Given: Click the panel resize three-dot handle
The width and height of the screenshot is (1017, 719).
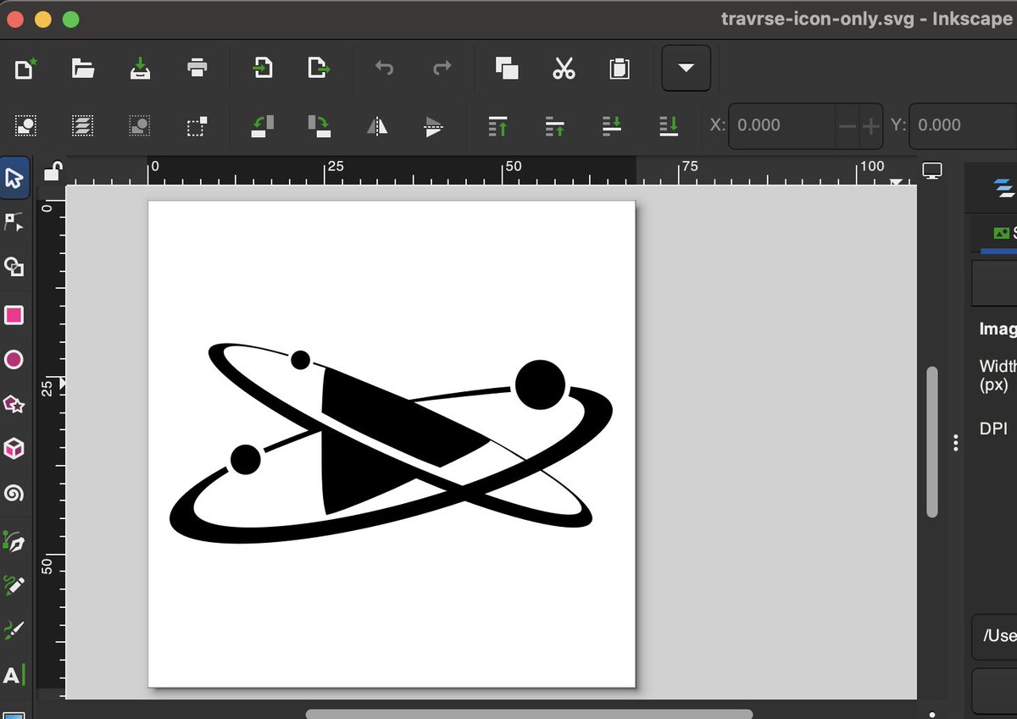Looking at the screenshot, I should pyautogui.click(x=955, y=443).
